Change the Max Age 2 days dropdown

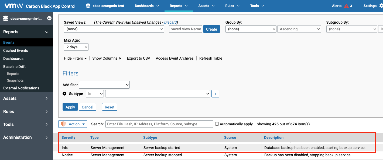click(76, 47)
